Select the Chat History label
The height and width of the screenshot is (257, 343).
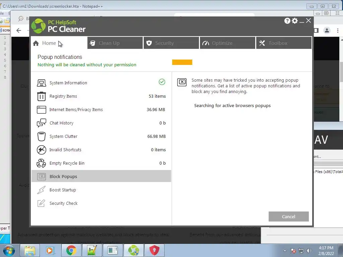pyautogui.click(x=62, y=123)
